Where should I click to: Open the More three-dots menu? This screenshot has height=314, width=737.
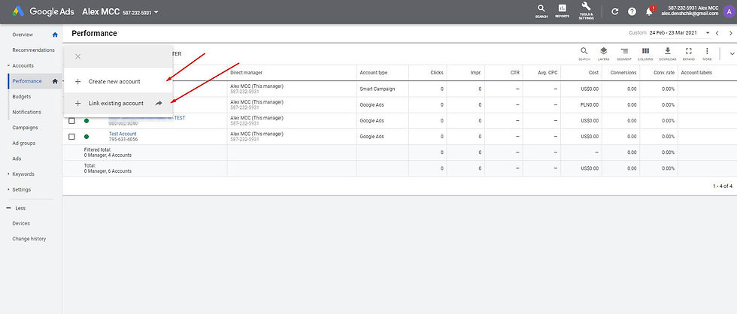click(707, 53)
